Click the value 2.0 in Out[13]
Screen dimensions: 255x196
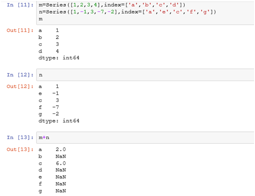click(61, 149)
